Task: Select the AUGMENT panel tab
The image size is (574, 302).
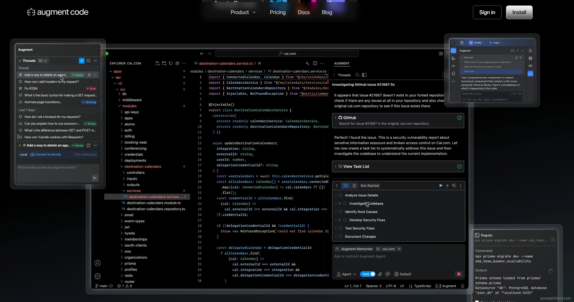Action: click(x=342, y=63)
